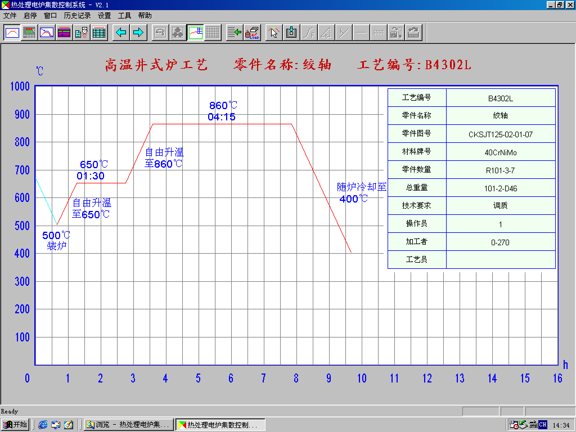Toggle the curve-with-table display button
576x432 pixels.
[x=195, y=33]
